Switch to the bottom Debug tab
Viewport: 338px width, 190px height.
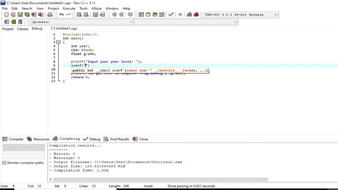coord(91,139)
